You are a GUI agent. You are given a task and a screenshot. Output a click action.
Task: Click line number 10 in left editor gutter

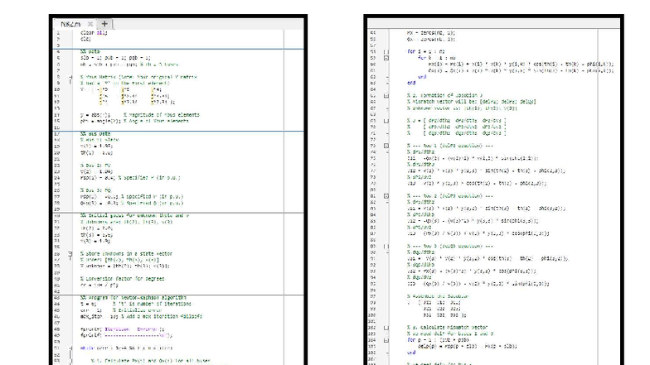[57, 89]
